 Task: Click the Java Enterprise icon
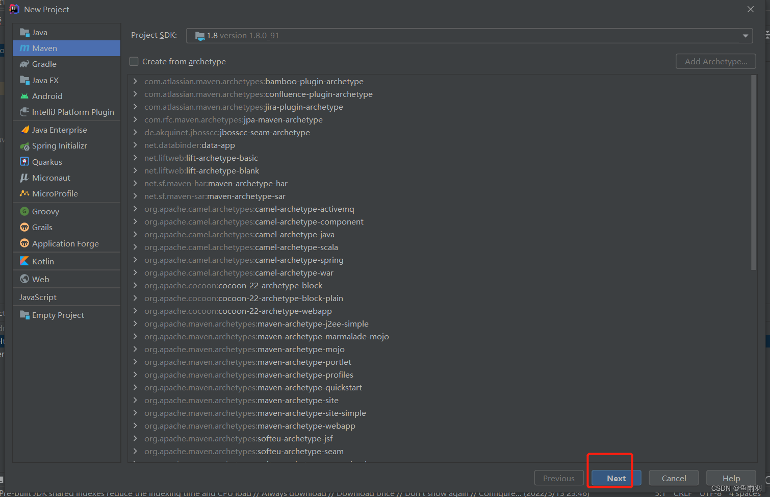click(x=24, y=130)
